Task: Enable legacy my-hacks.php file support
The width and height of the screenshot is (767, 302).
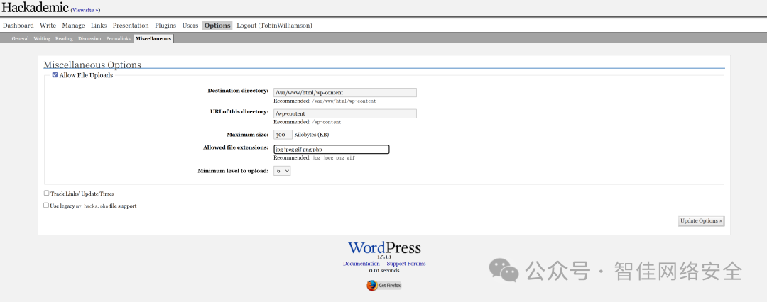Action: click(46, 206)
